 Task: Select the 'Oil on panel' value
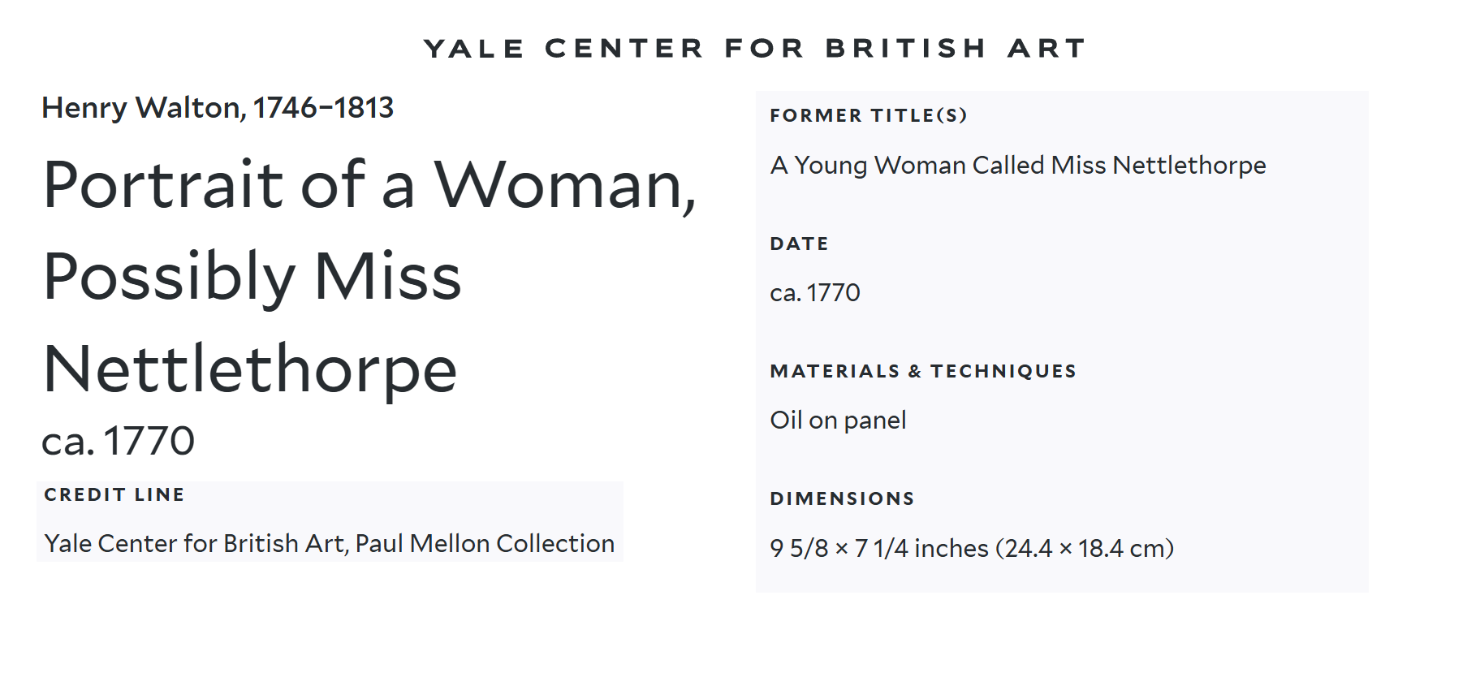(838, 421)
